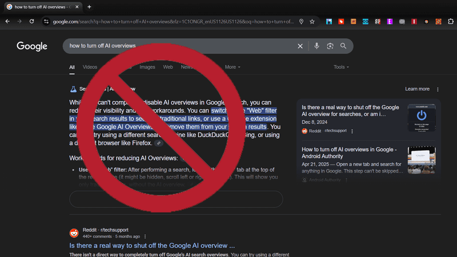The height and width of the screenshot is (257, 457).
Task: Open a new browser tab with the plus button
Action: click(x=89, y=7)
